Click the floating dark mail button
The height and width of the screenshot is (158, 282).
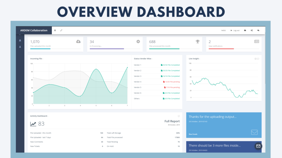coord(258,146)
